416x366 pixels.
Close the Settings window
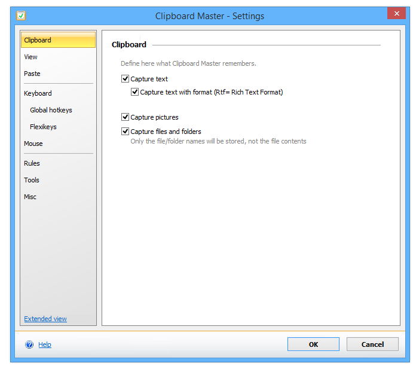click(397, 14)
